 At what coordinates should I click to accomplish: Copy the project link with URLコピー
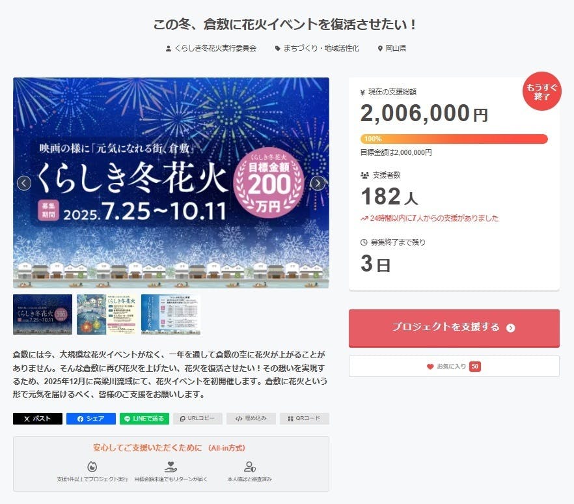(198, 419)
